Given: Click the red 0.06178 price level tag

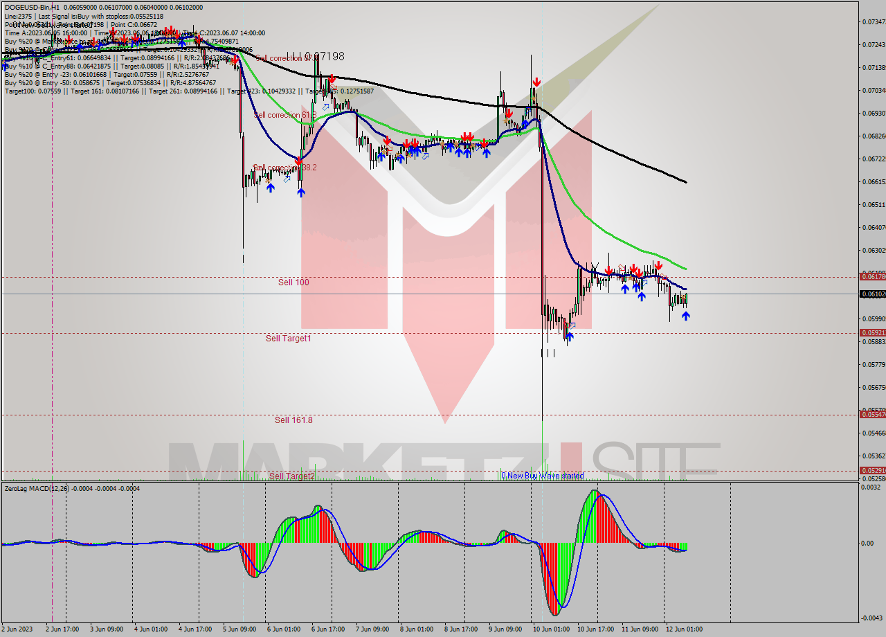Looking at the screenshot, I should (x=872, y=277).
